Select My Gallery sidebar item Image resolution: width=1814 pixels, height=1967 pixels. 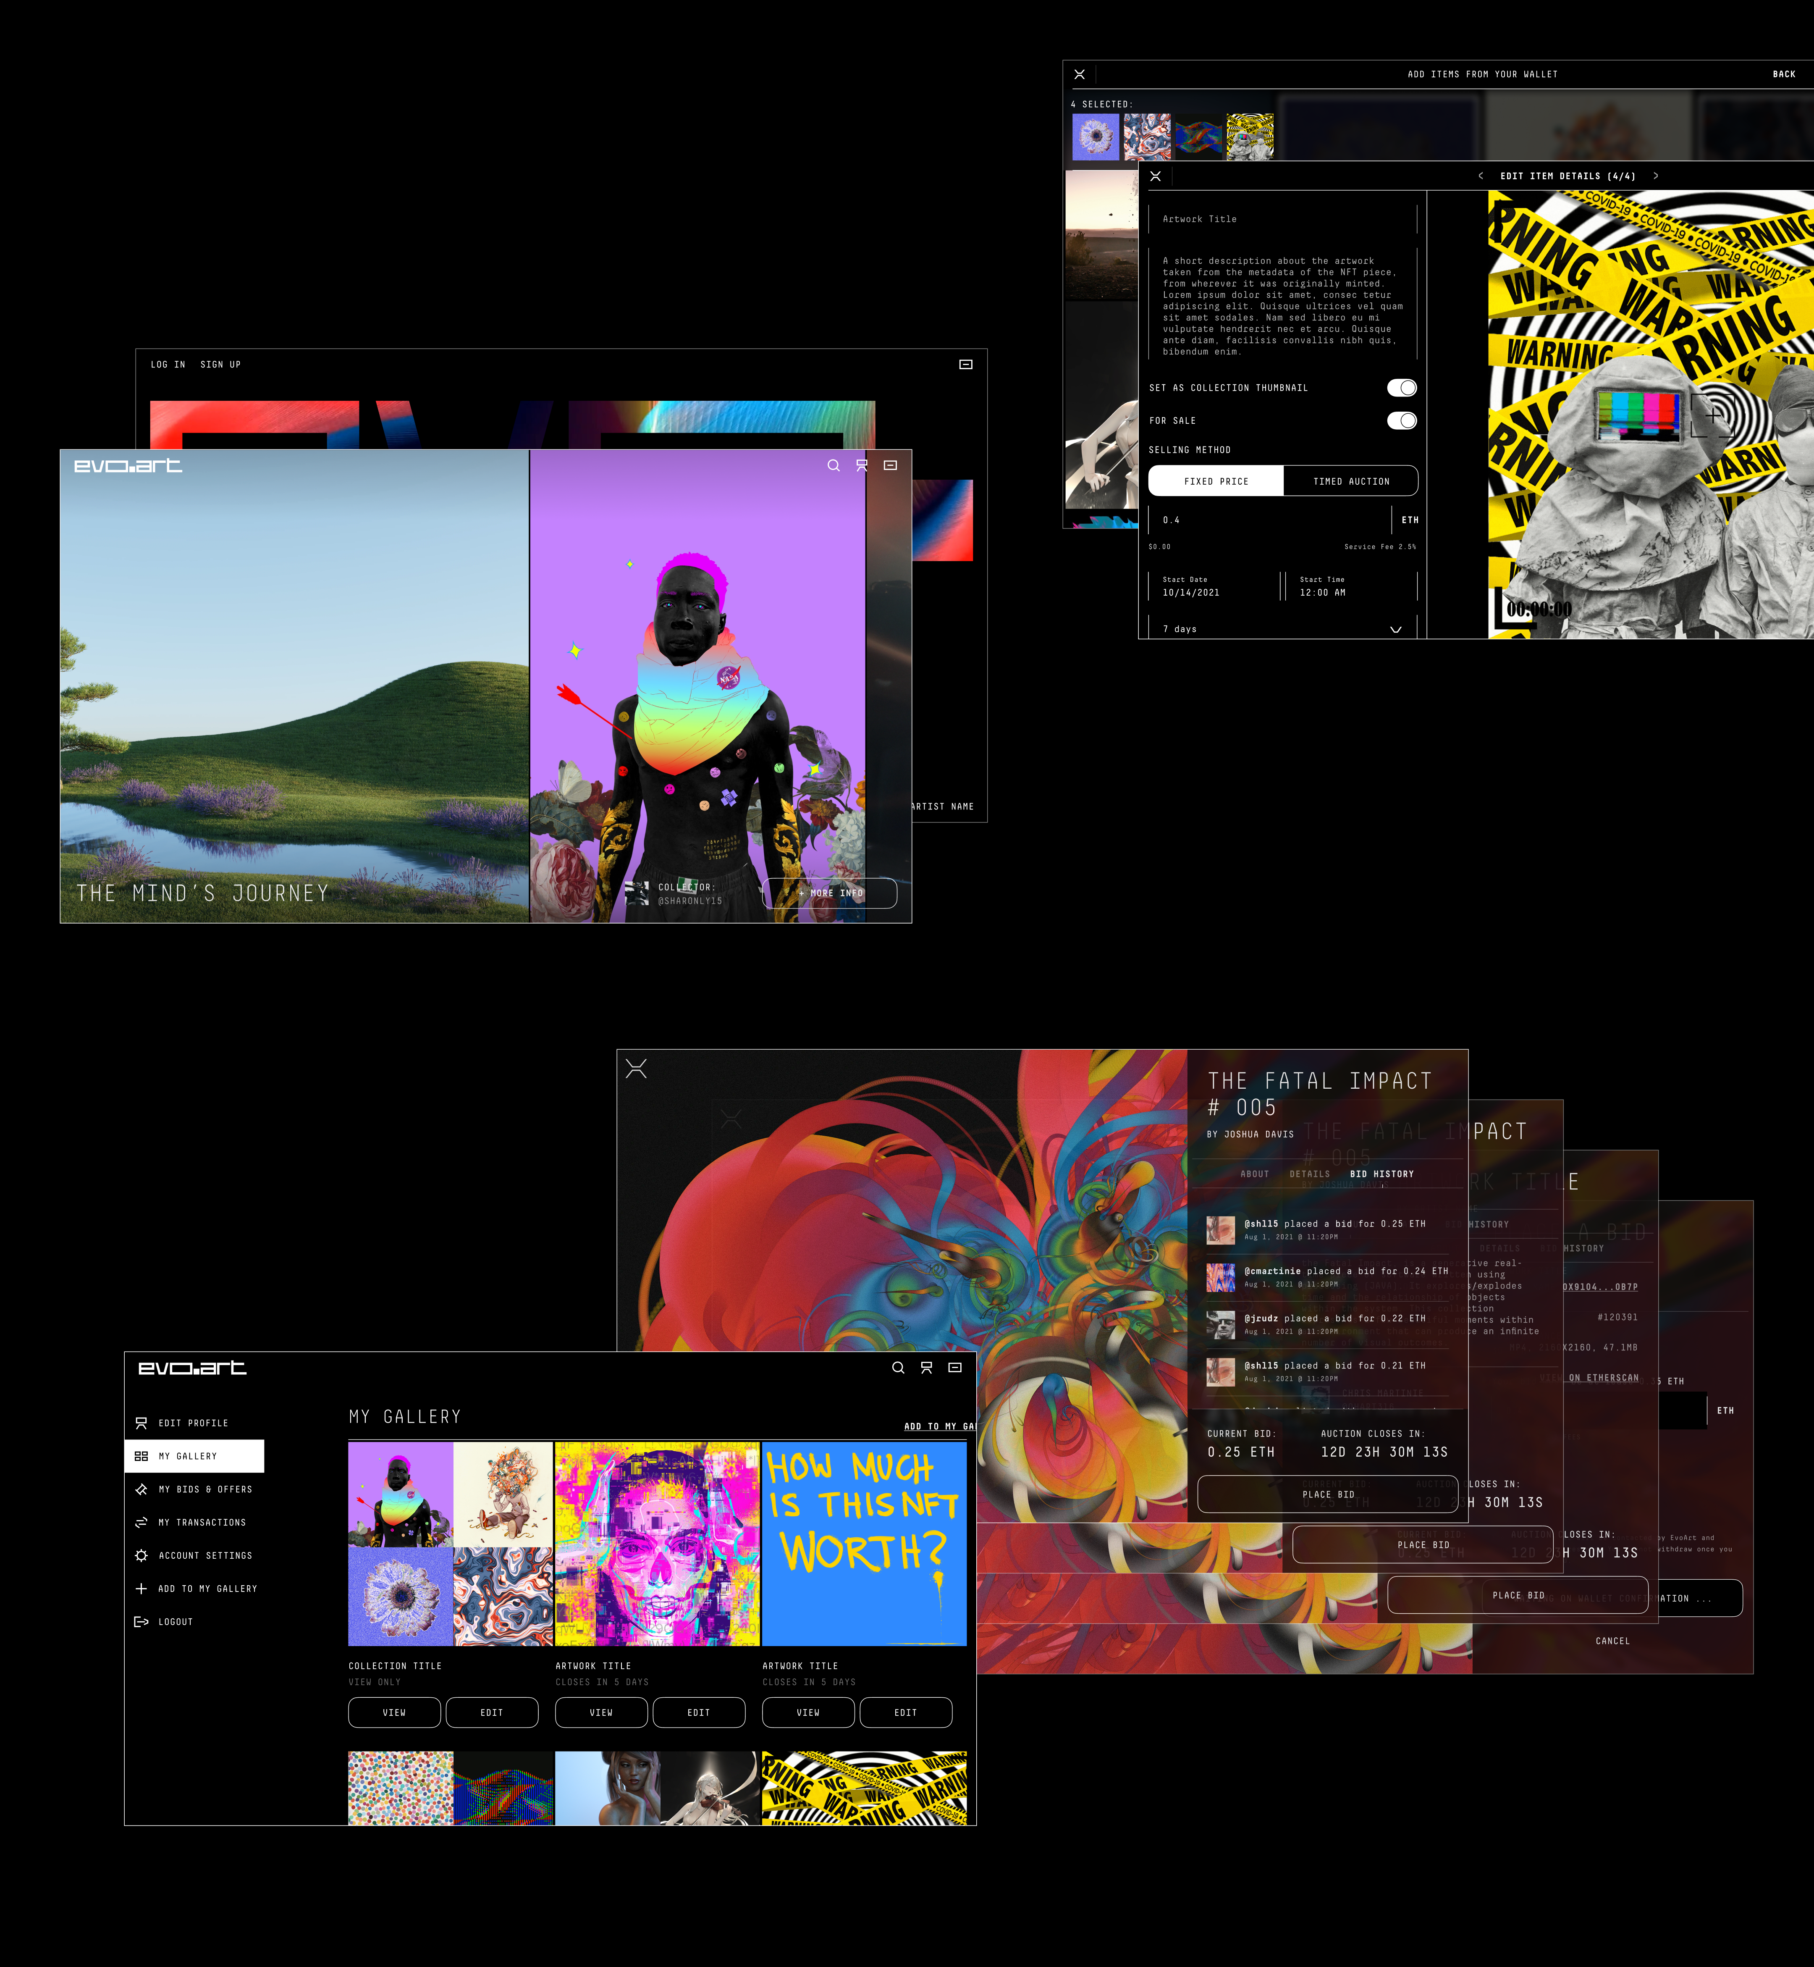tap(194, 1456)
